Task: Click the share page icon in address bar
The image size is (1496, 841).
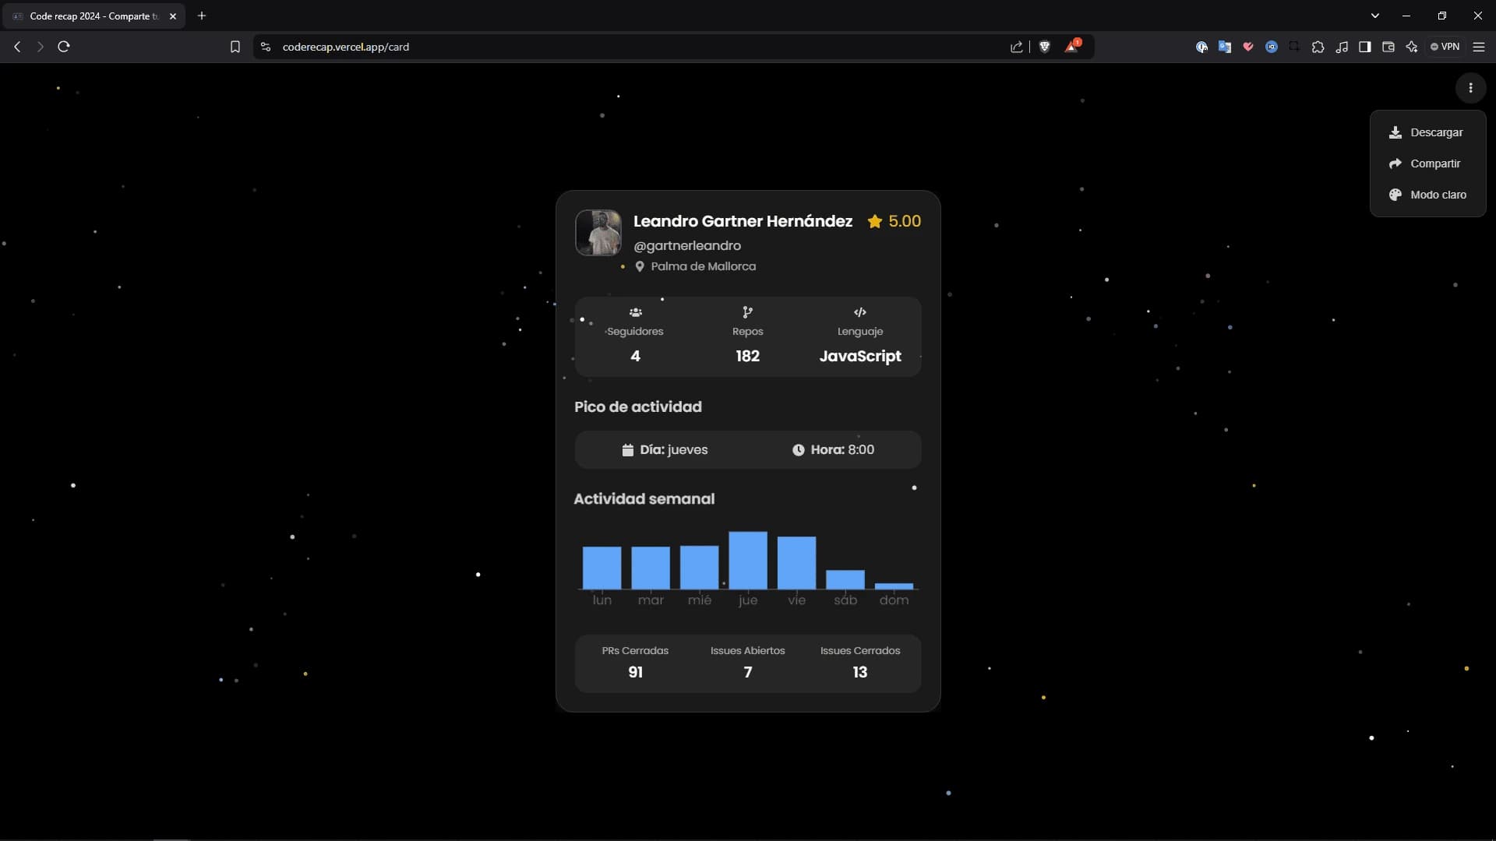Action: [1016, 47]
